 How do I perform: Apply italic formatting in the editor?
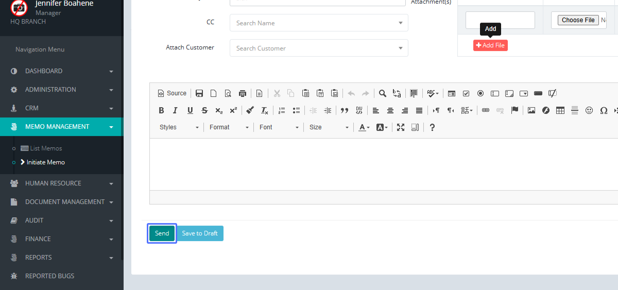coord(175,110)
